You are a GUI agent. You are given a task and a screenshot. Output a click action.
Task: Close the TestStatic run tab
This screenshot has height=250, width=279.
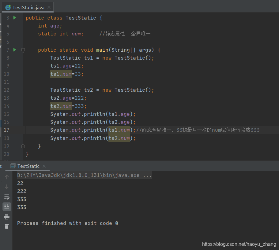(x=44, y=166)
